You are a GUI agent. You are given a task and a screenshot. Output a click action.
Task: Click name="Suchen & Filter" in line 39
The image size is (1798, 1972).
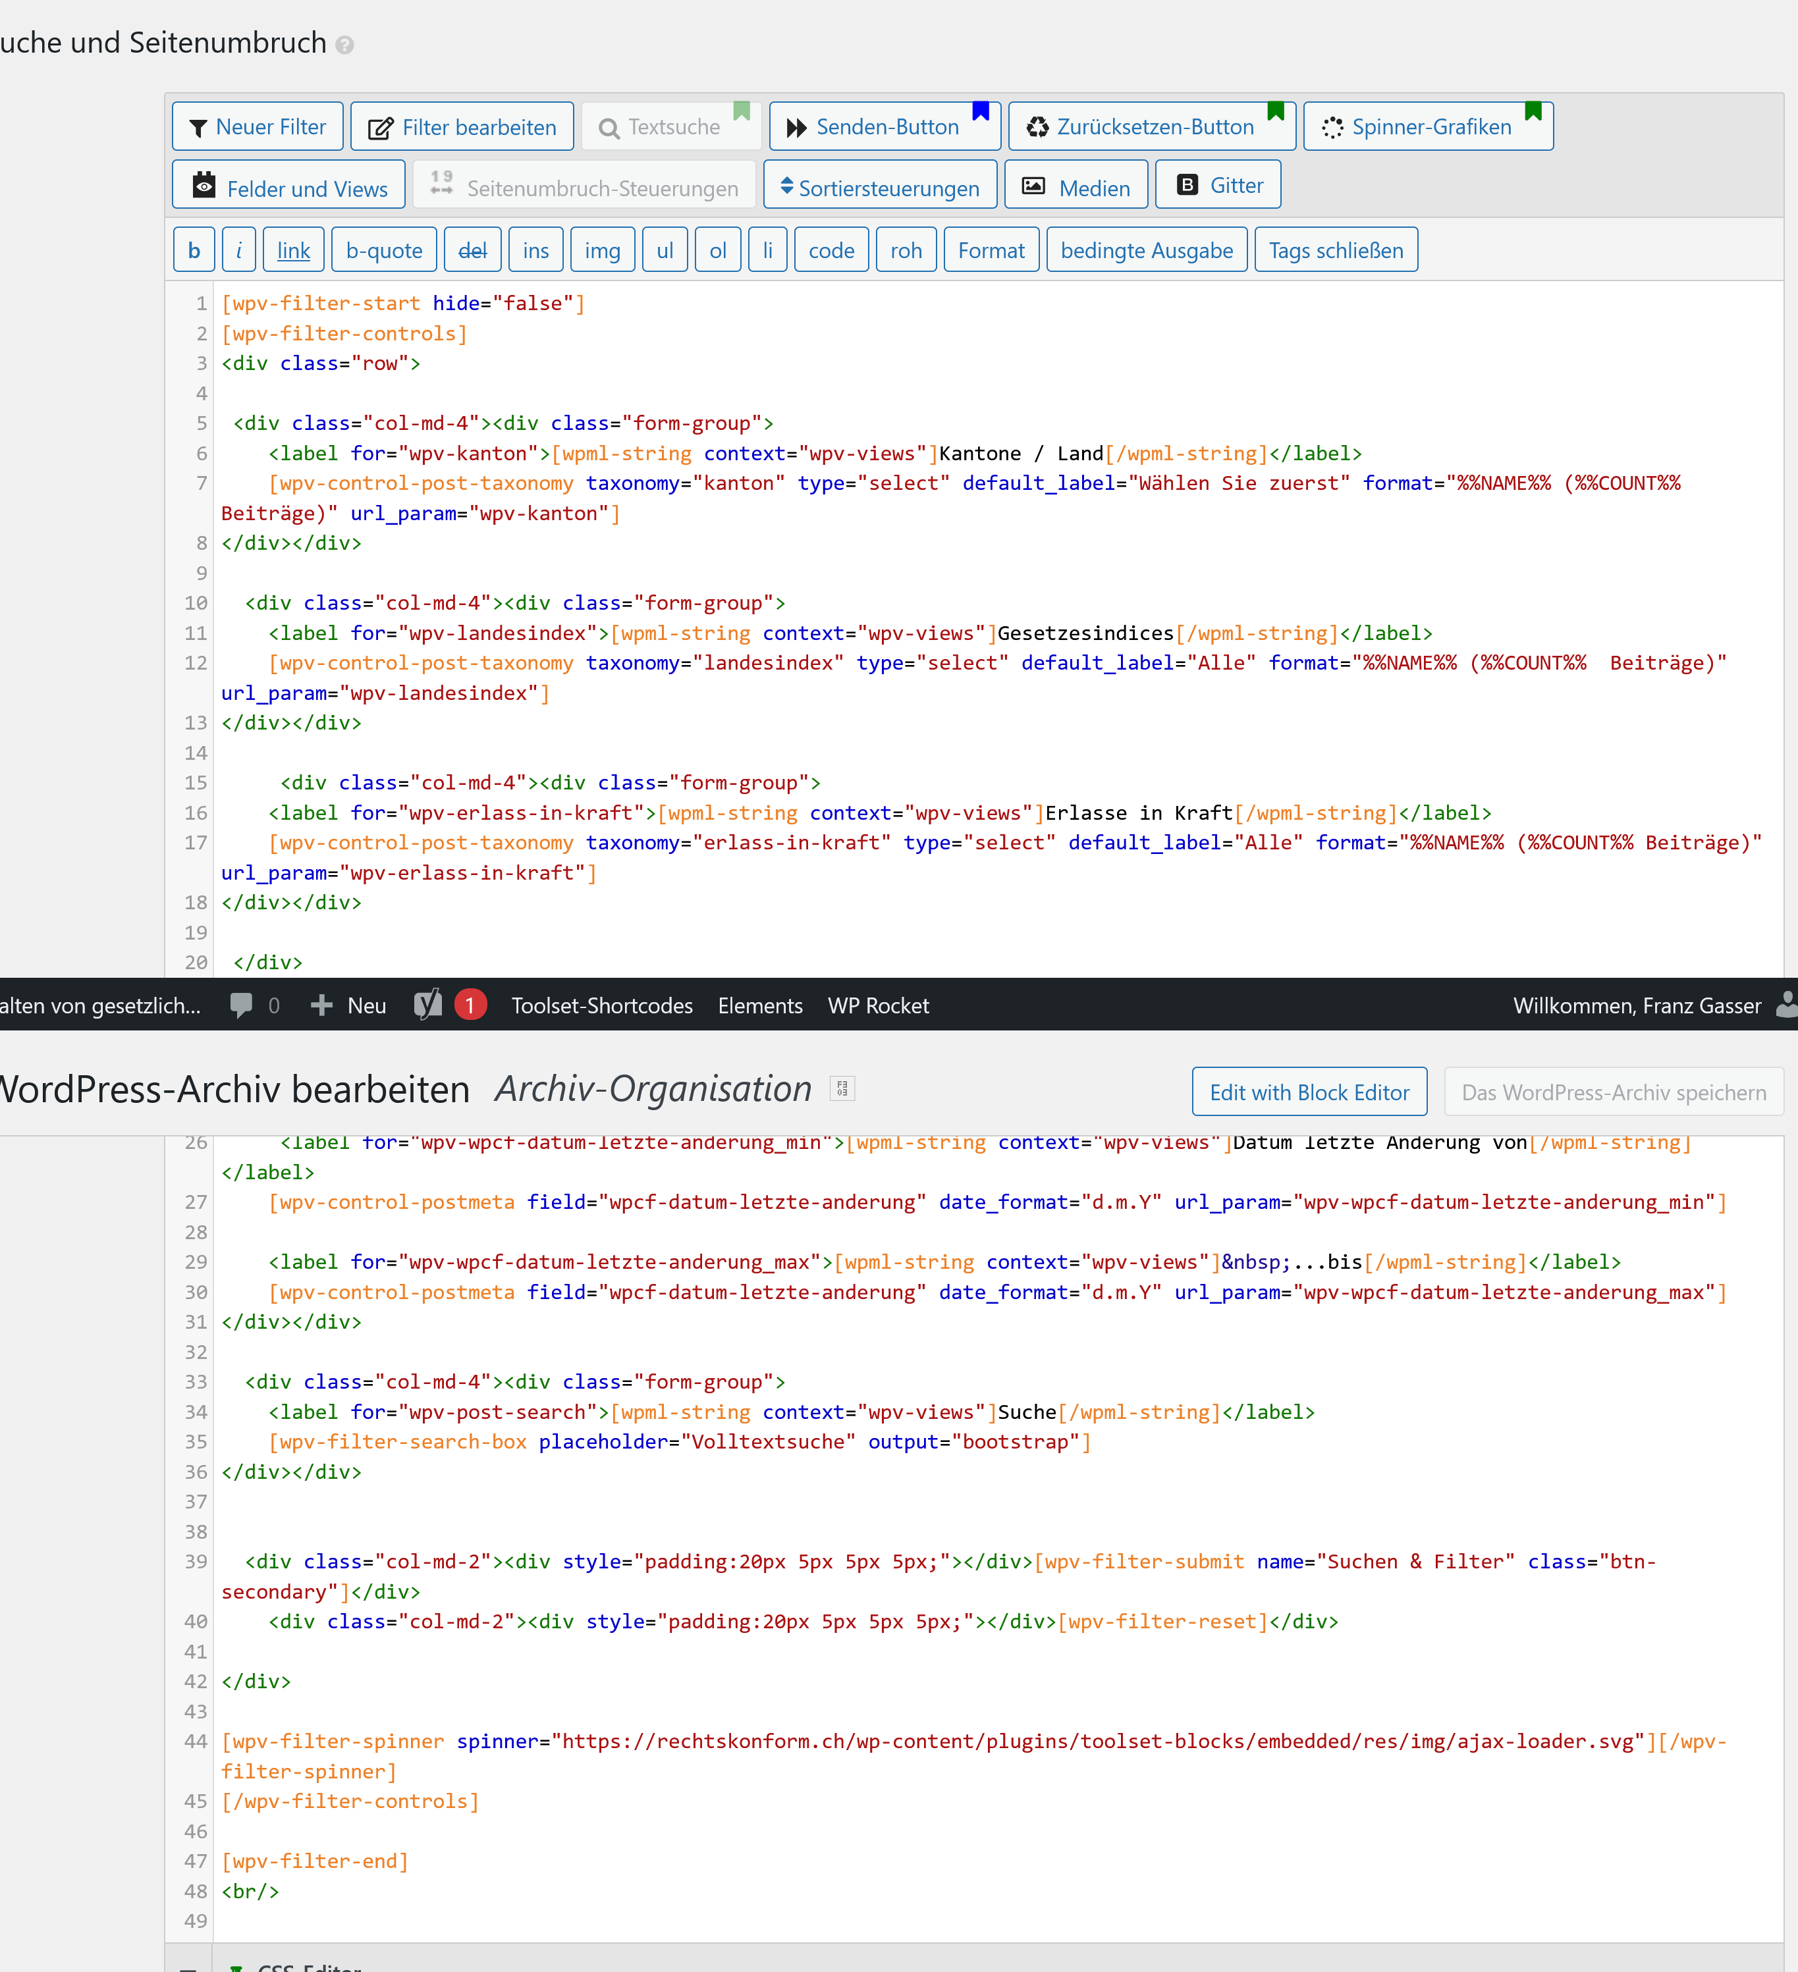coord(1385,1562)
